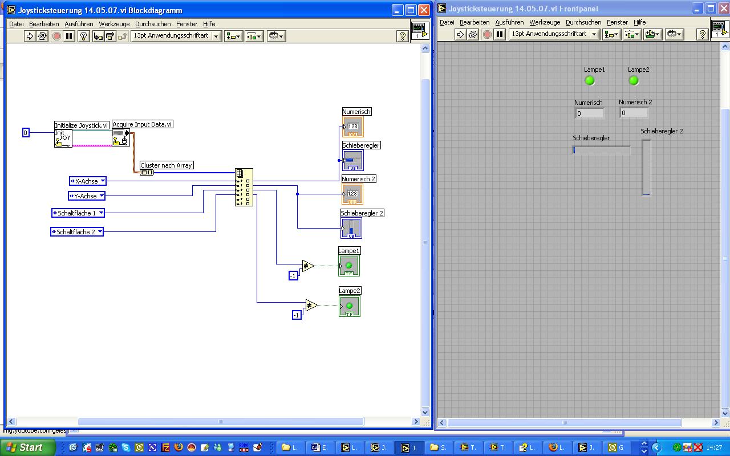Click the Step Into debugging icon
The image size is (730, 456).
point(98,36)
